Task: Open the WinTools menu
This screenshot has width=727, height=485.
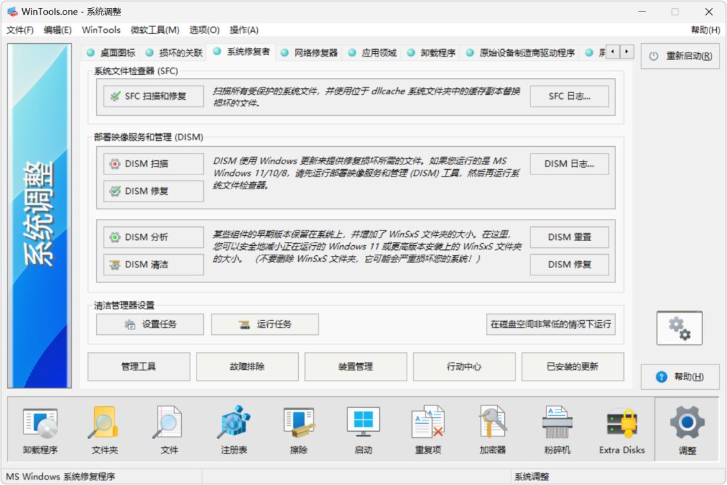Action: click(101, 30)
